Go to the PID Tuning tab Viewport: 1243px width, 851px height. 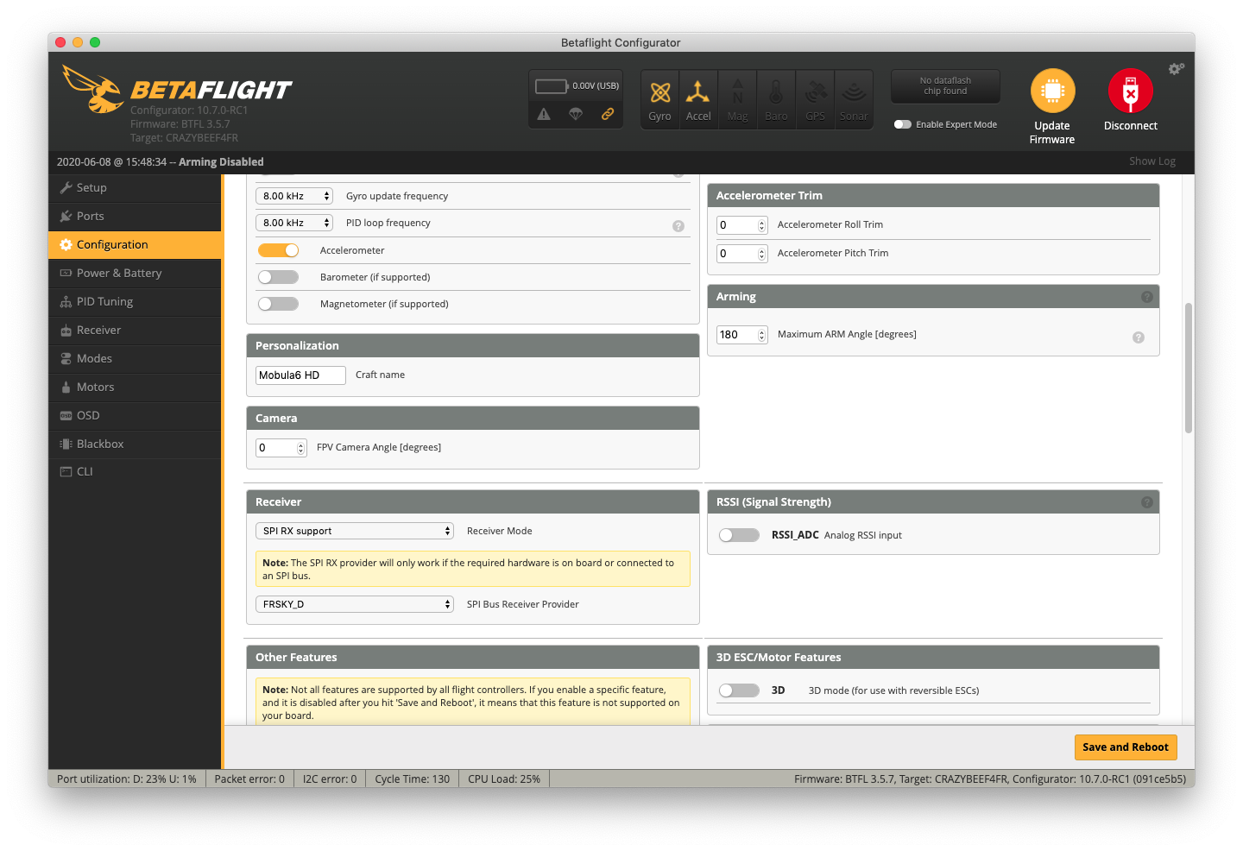[x=136, y=302]
